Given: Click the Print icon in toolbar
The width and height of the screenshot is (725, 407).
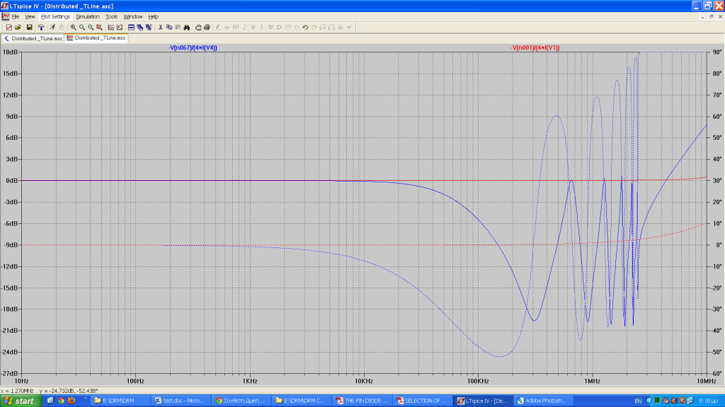Looking at the screenshot, I should click(x=199, y=27).
